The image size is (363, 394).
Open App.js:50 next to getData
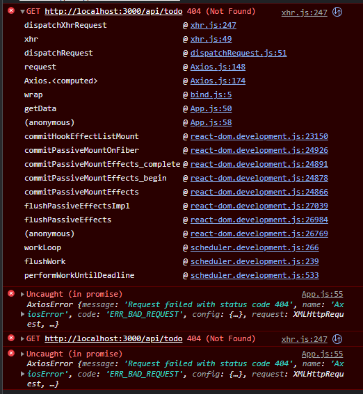(211, 108)
